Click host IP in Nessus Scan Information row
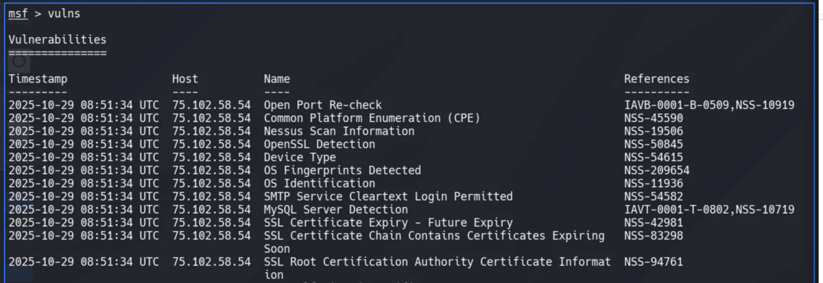The height and width of the screenshot is (283, 823). (x=211, y=131)
